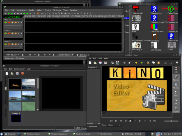The image size is (182, 136).
Task: Click Kino's New project icon
Action: click(90, 63)
